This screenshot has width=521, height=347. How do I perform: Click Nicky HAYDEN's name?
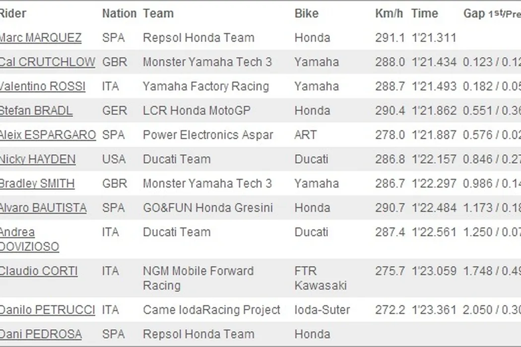tap(38, 159)
